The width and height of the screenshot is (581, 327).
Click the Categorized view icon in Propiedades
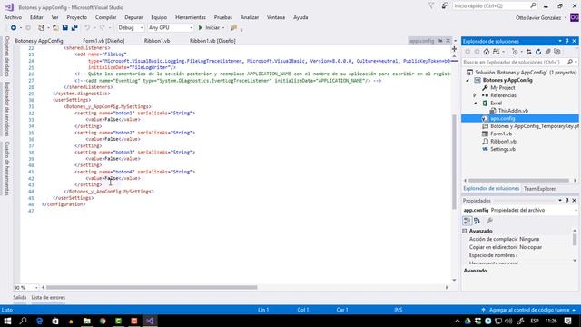point(467,221)
